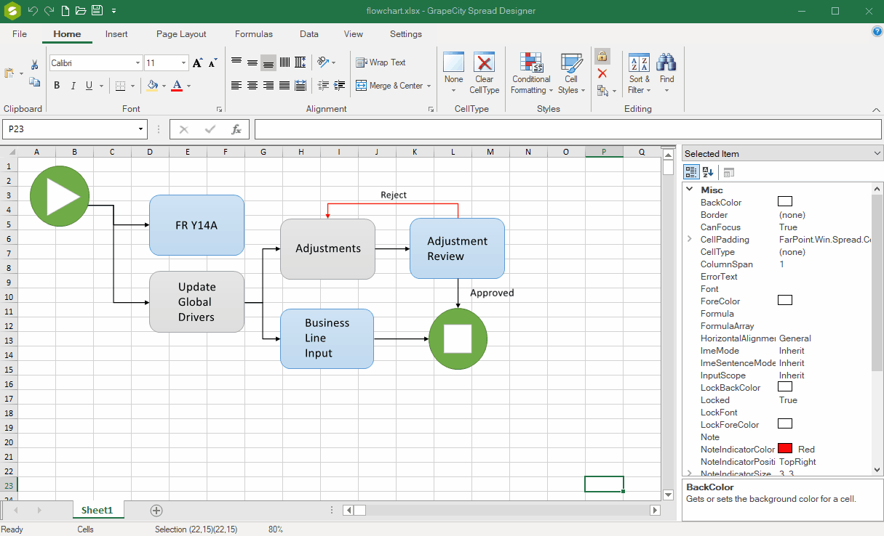This screenshot has width=884, height=536.
Task: Copy selection using the Copy icon
Action: pos(34,82)
